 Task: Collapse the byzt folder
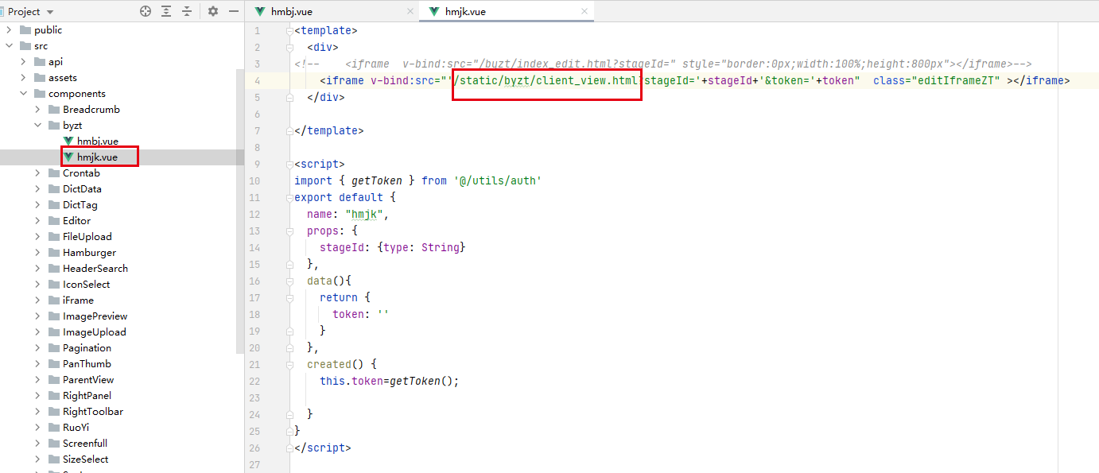37,126
